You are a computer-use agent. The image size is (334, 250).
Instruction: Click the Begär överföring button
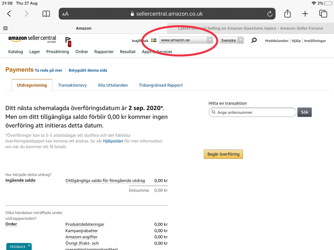click(223, 154)
